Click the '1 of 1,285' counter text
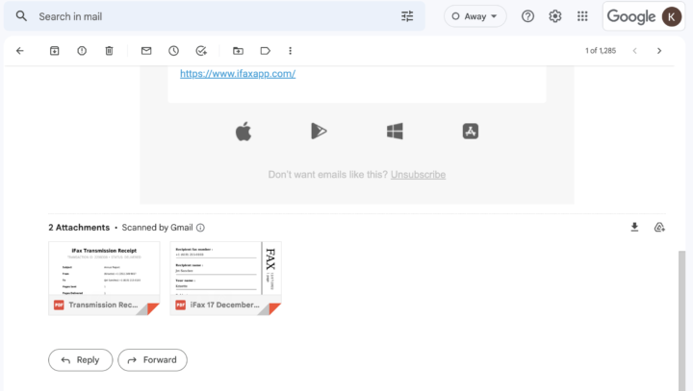This screenshot has height=391, width=693. (601, 51)
